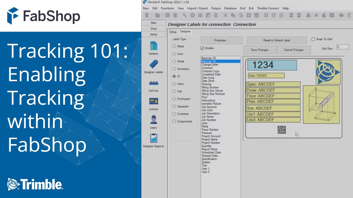Click the Cancel Changes button
This screenshot has height=198, width=353.
coord(293,50)
